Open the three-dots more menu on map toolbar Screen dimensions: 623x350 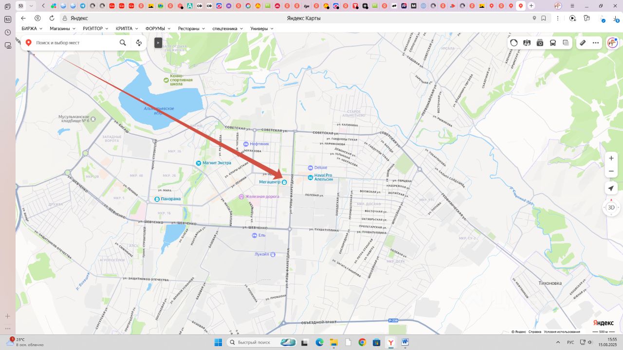[x=596, y=43]
